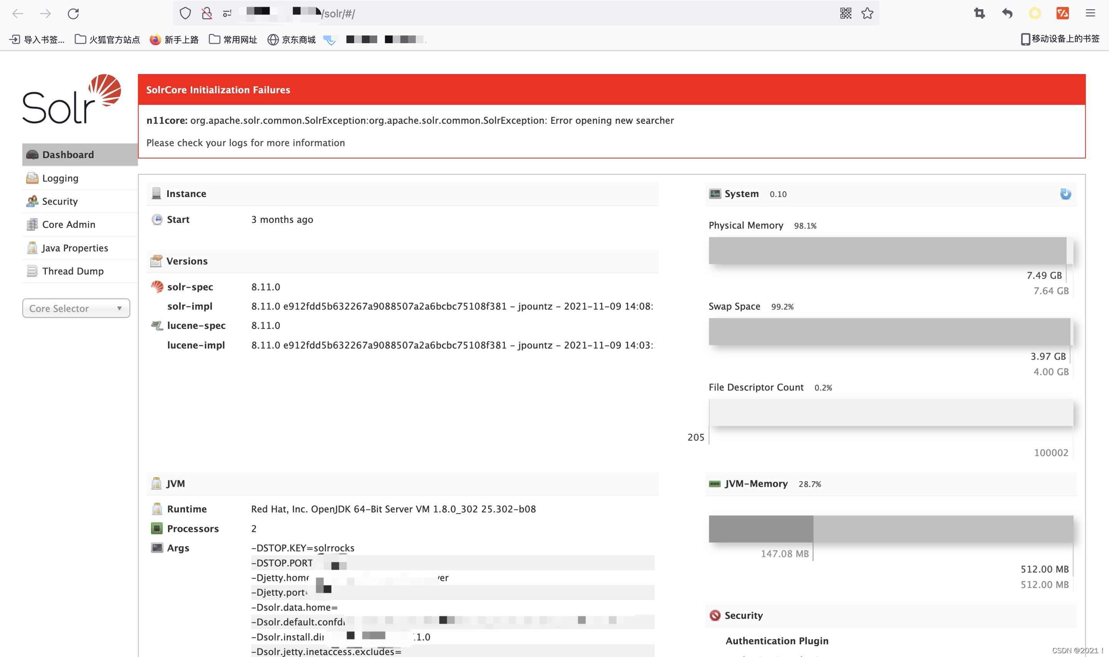Click the 7.49 GB memory value

(x=1044, y=275)
